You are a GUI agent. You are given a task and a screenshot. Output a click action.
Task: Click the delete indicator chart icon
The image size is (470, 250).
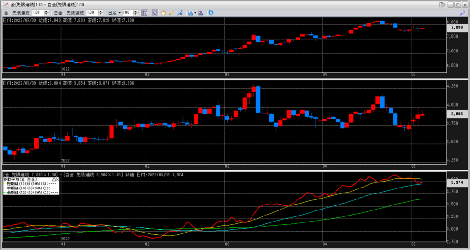click(x=201, y=12)
